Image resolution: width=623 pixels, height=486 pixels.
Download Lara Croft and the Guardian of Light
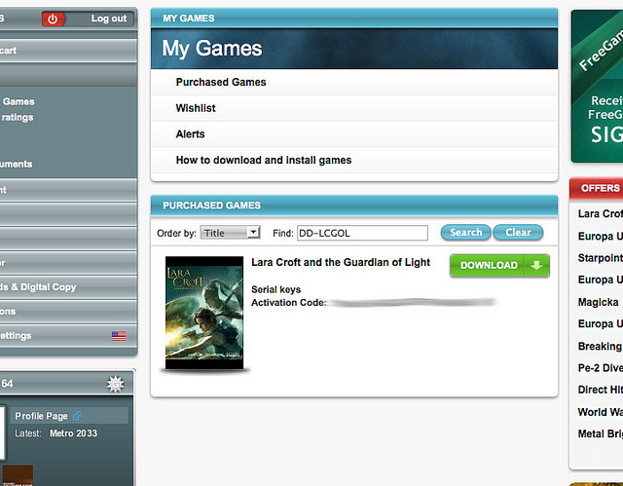click(499, 265)
